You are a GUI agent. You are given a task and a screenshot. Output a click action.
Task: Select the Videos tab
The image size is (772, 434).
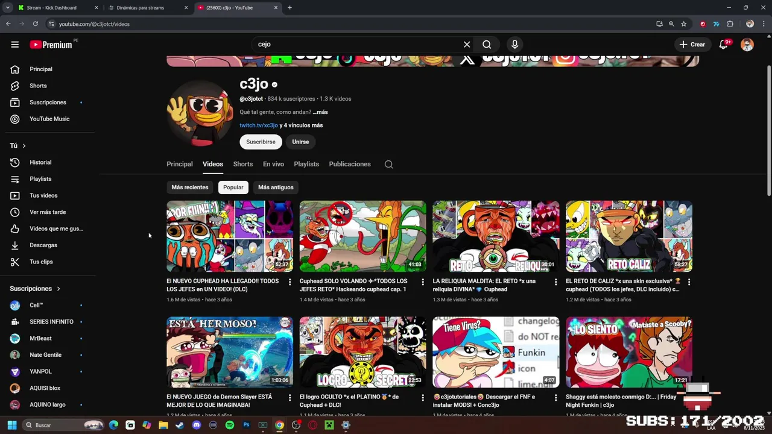point(213,164)
